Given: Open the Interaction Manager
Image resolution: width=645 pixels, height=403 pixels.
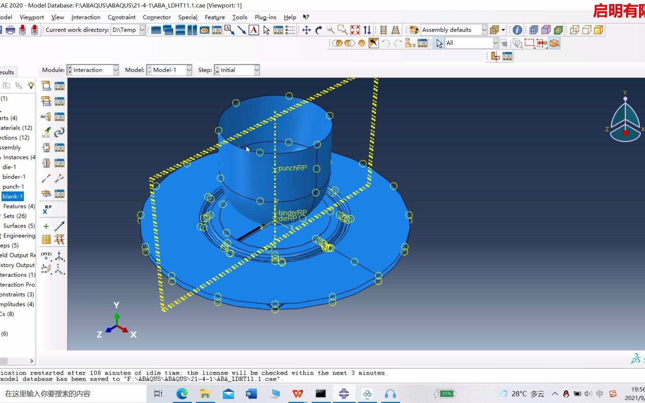Looking at the screenshot, I should pos(59,85).
